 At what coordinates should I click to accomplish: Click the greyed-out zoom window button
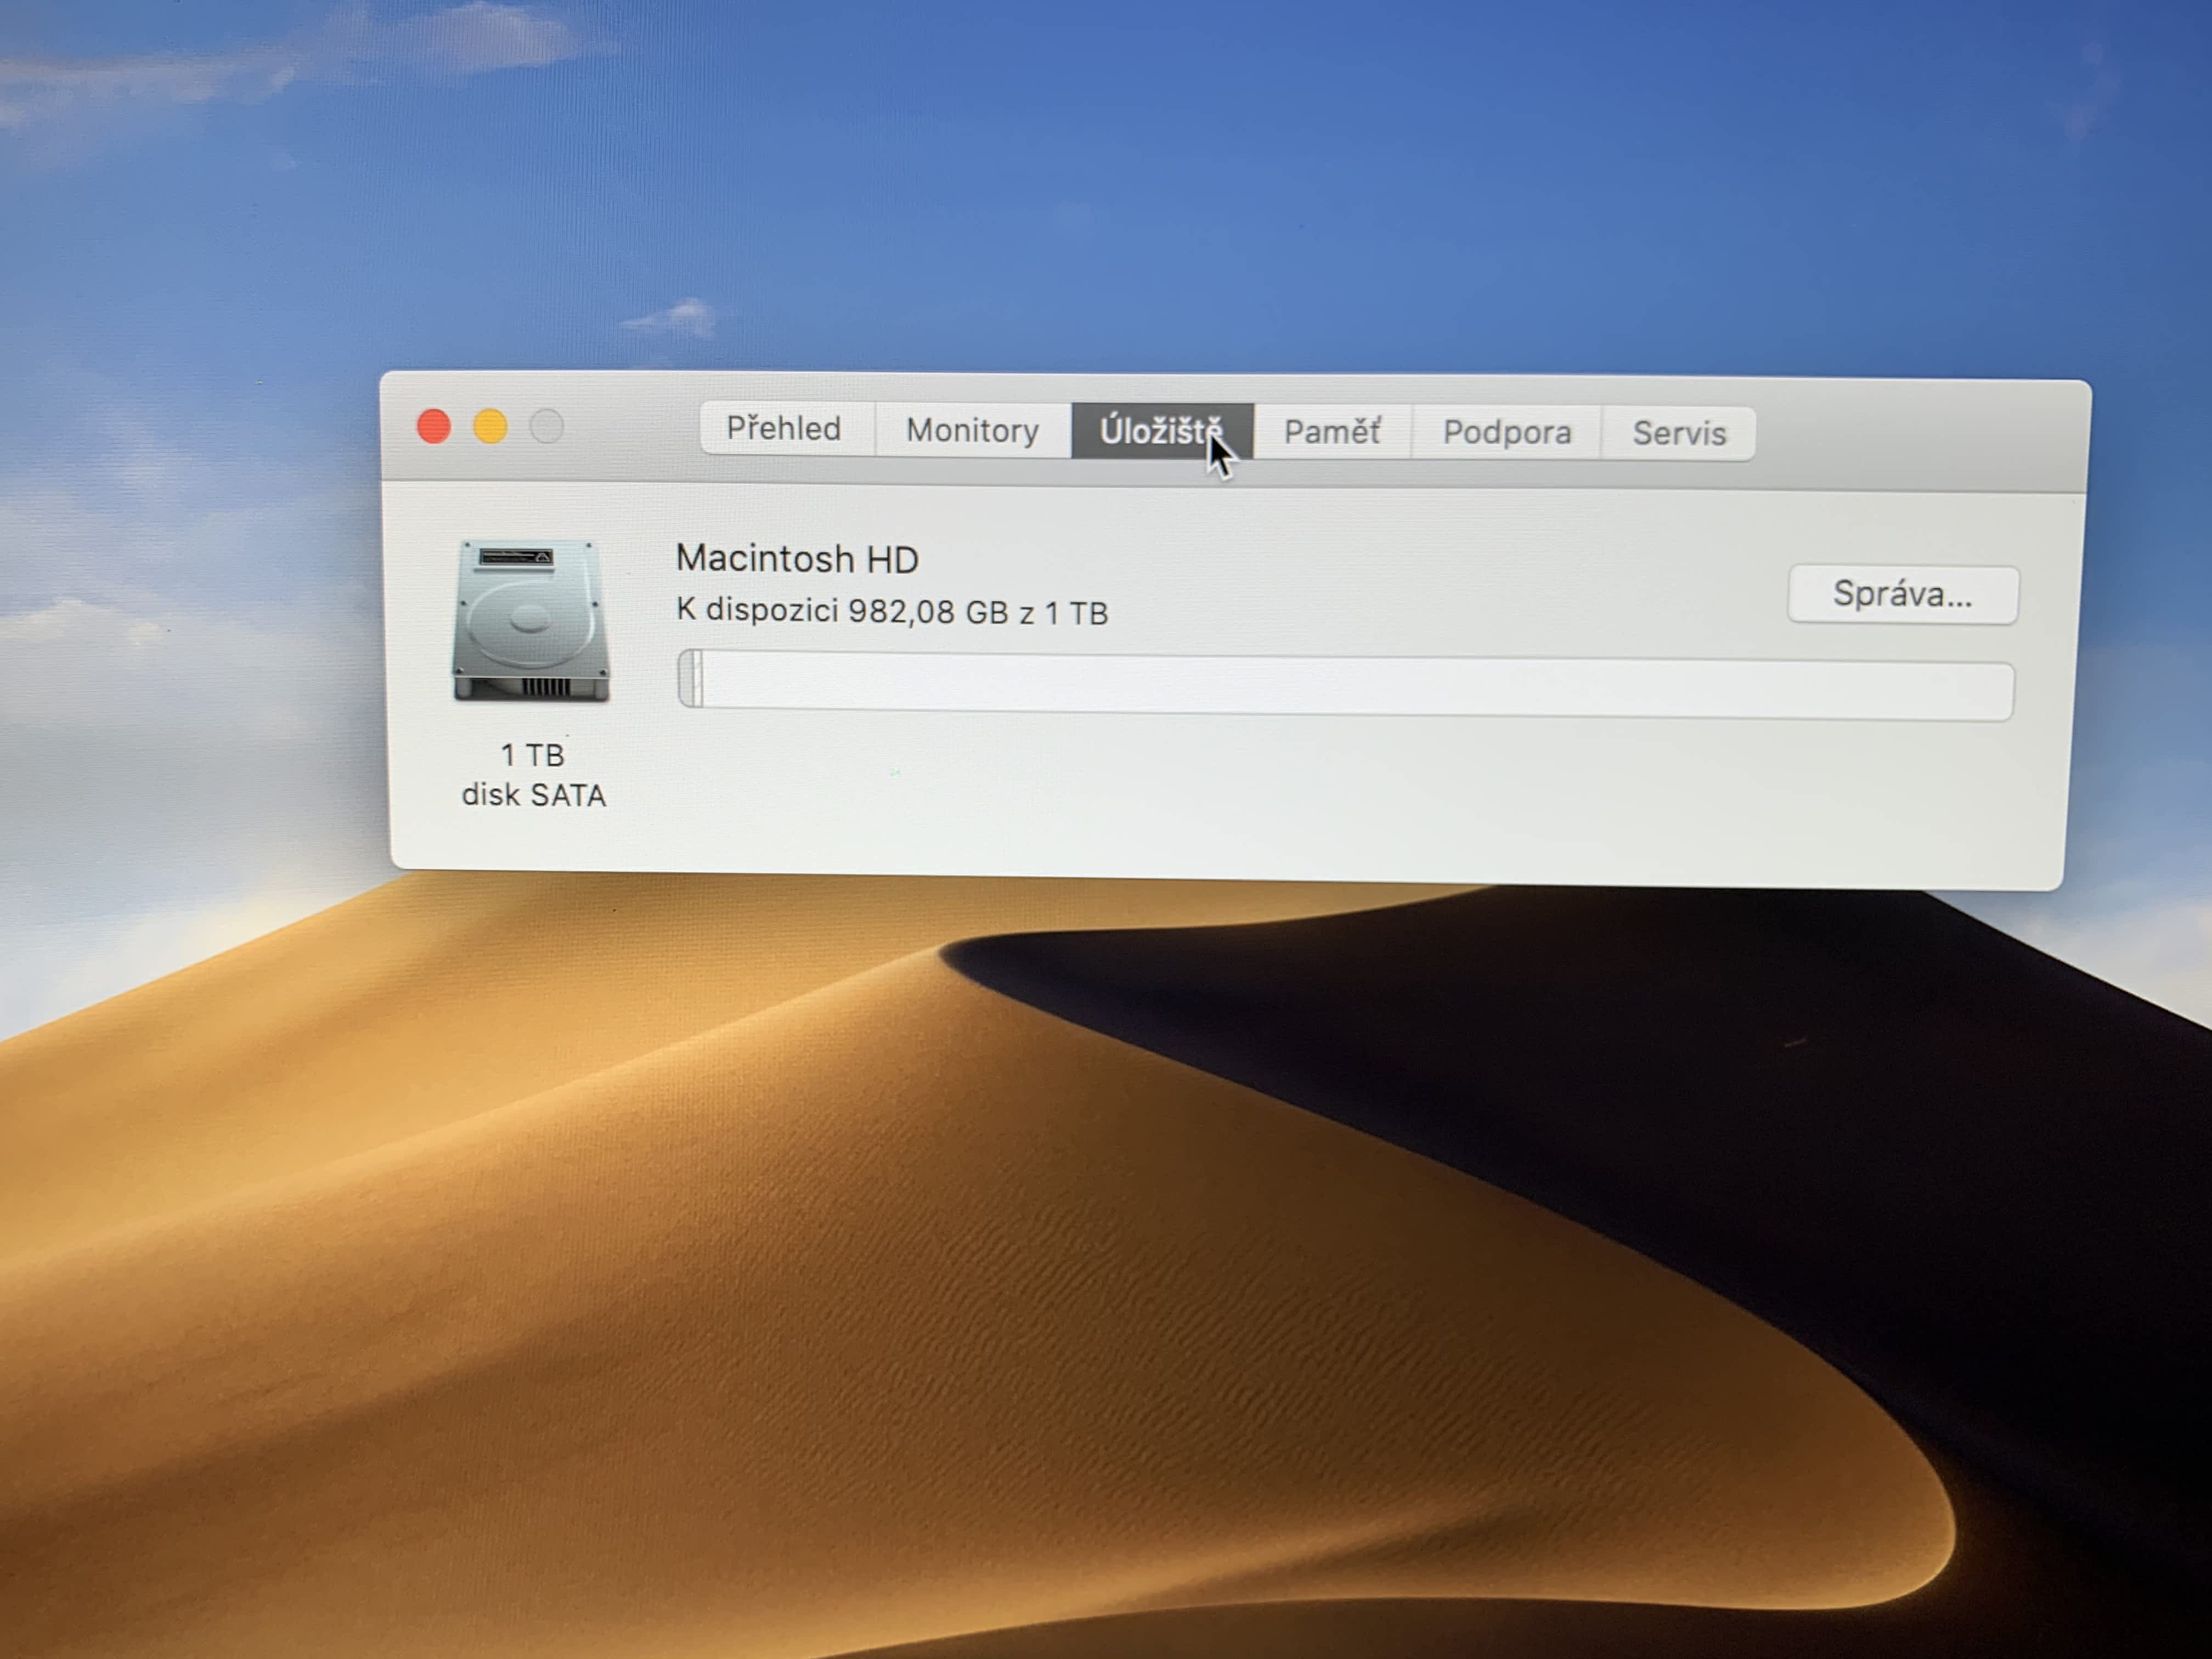coord(546,427)
